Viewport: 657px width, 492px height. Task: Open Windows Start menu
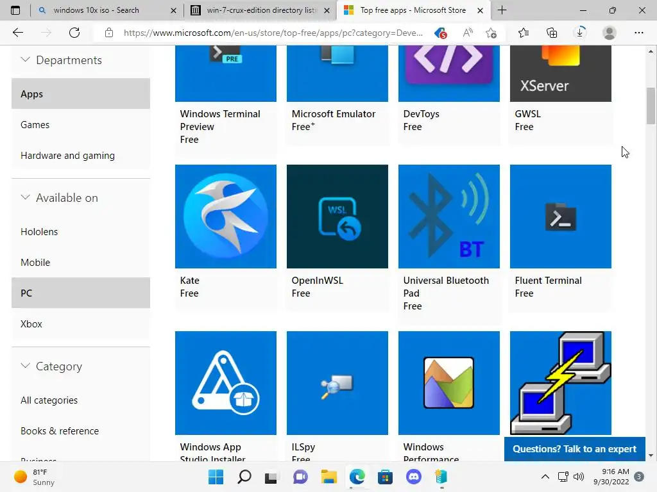pyautogui.click(x=216, y=477)
